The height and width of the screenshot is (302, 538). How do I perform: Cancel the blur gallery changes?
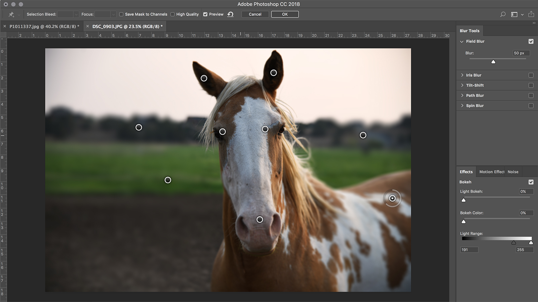pos(255,14)
